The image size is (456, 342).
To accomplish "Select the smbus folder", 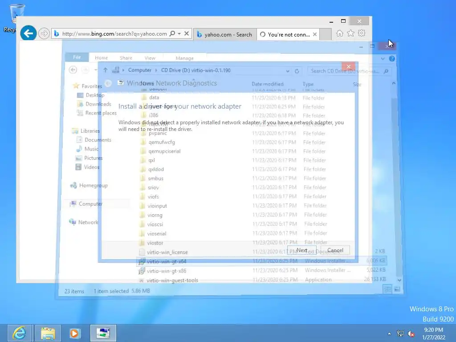I will click(155, 178).
